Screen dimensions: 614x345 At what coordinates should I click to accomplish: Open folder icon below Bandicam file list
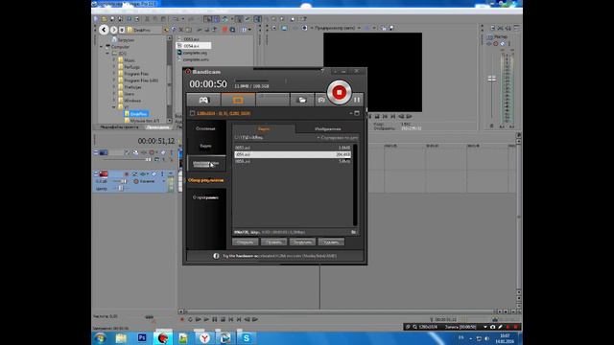(354, 232)
